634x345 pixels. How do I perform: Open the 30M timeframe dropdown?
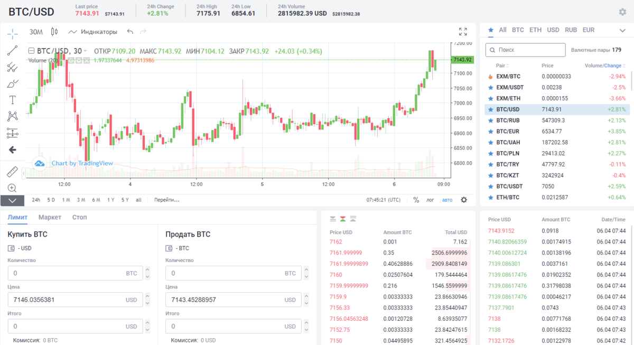pyautogui.click(x=36, y=32)
